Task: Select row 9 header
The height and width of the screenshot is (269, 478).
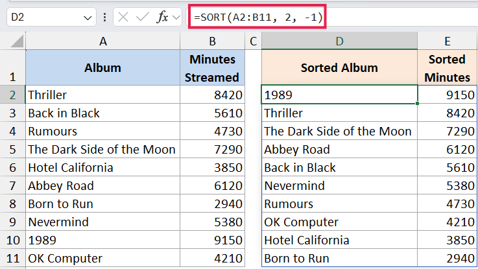Action: [x=12, y=222]
